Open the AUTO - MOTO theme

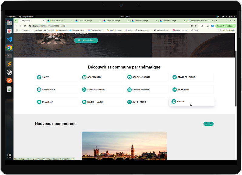tap(146, 102)
